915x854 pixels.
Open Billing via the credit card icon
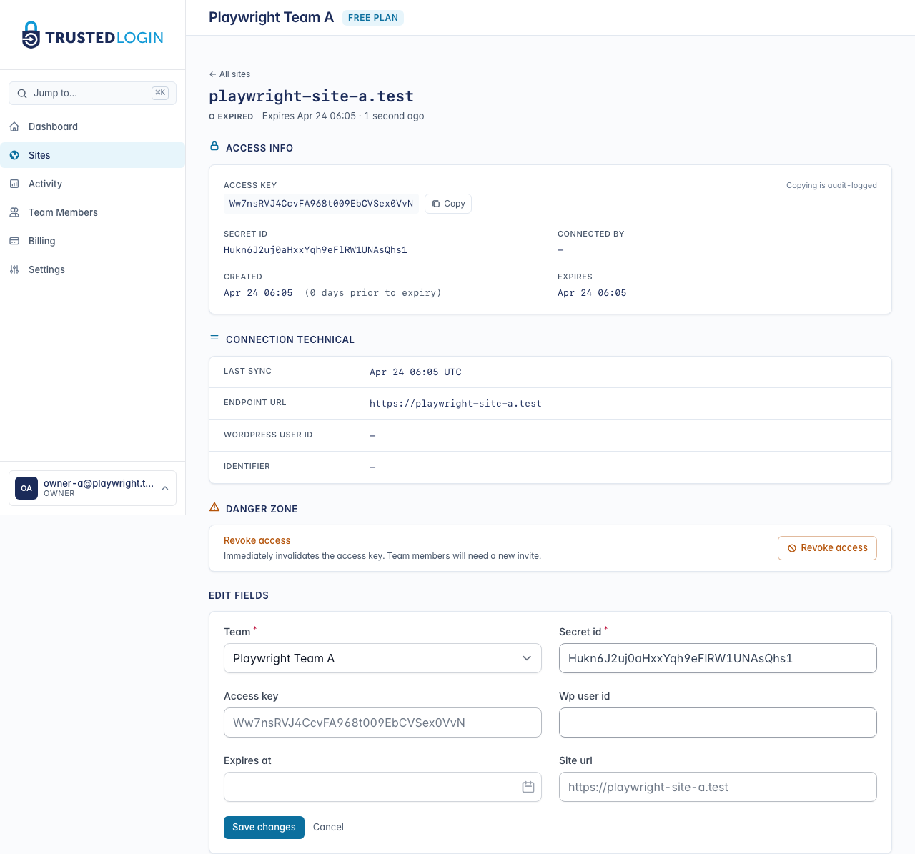tap(14, 241)
